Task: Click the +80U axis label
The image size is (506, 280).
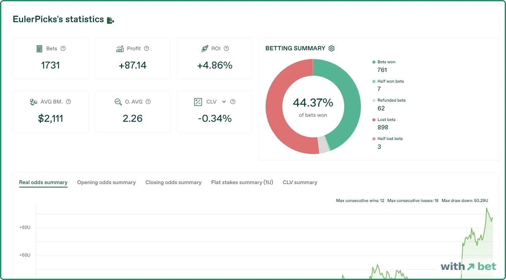Action: pos(25,227)
